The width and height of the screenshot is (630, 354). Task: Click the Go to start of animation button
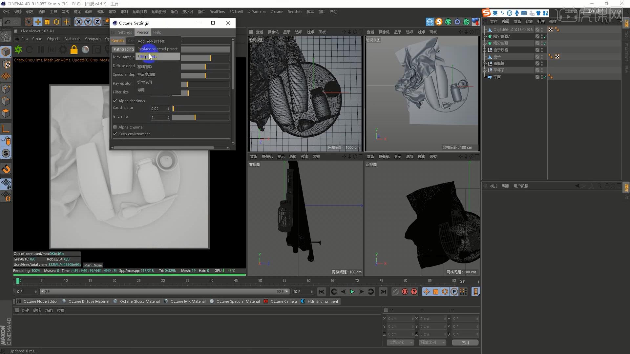click(x=322, y=292)
